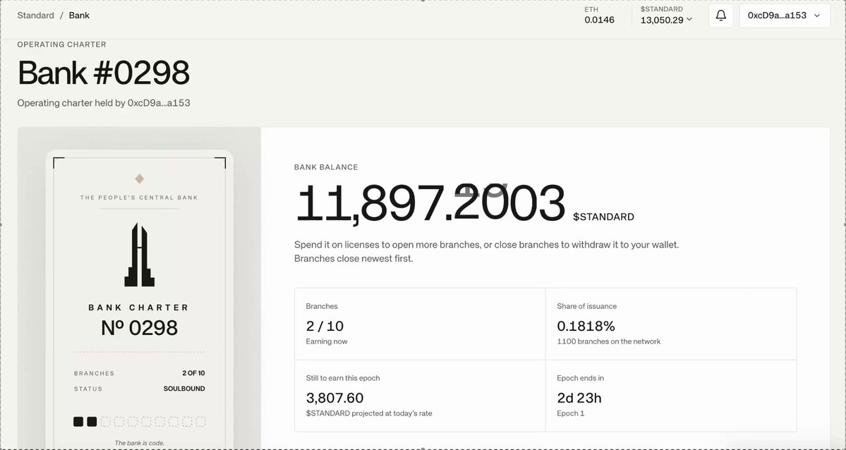Click the BANK BALANCE label
846x450 pixels.
(x=326, y=167)
